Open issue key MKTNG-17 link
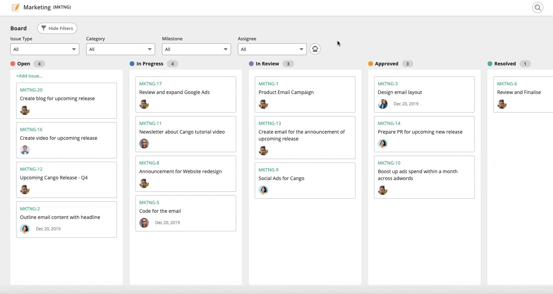The image size is (553, 294). [150, 84]
